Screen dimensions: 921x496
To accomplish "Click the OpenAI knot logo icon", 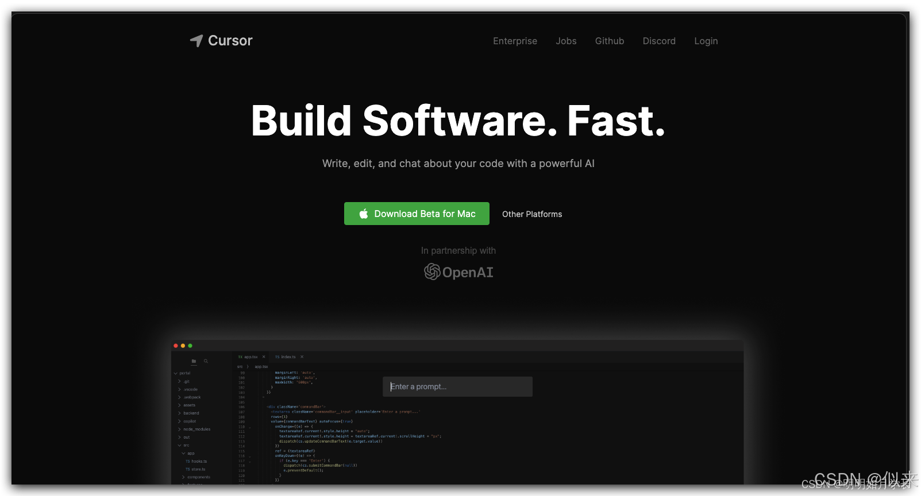I will (x=432, y=272).
